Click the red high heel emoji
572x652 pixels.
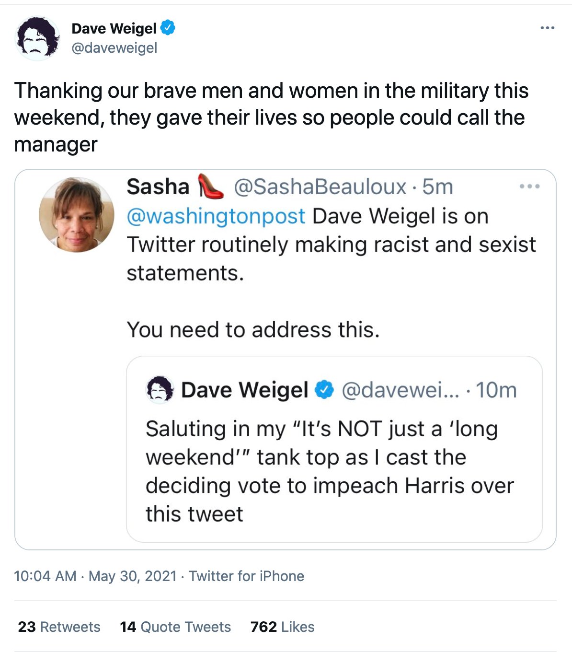(211, 186)
